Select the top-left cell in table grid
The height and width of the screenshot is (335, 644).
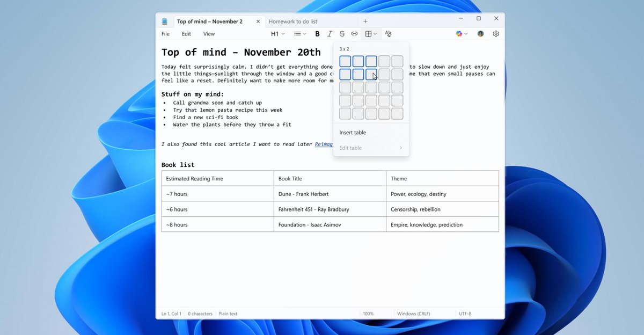tap(345, 61)
